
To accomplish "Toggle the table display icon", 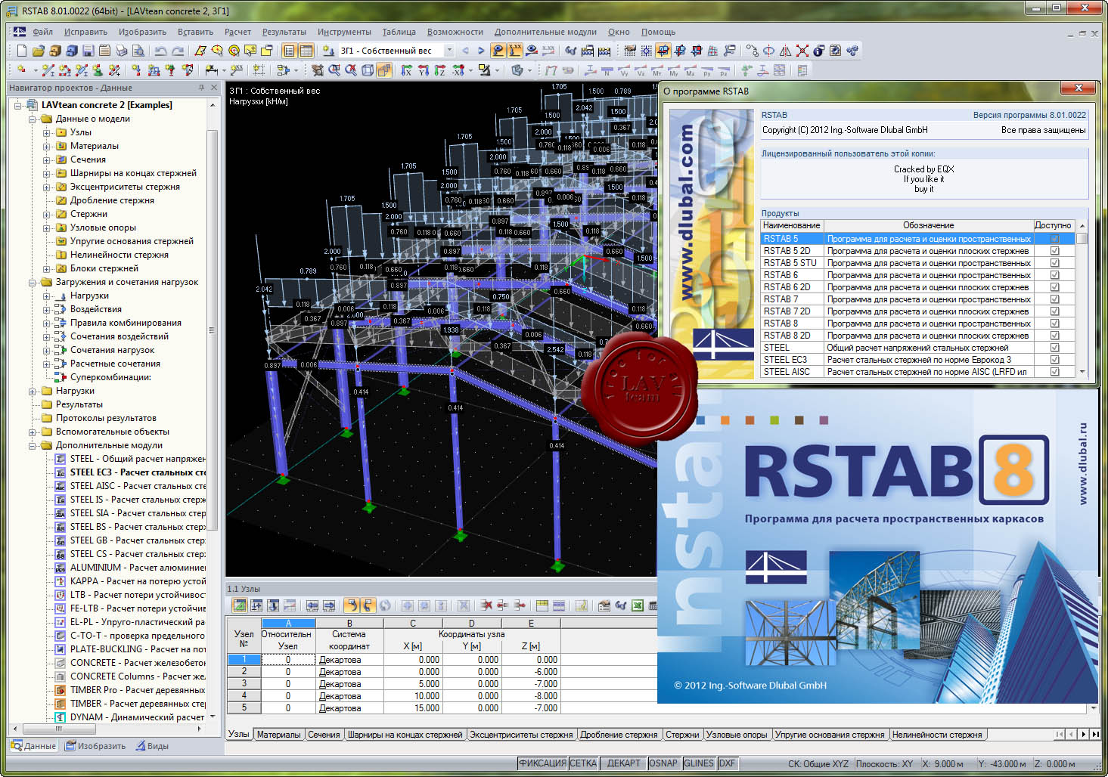I will tap(306, 51).
